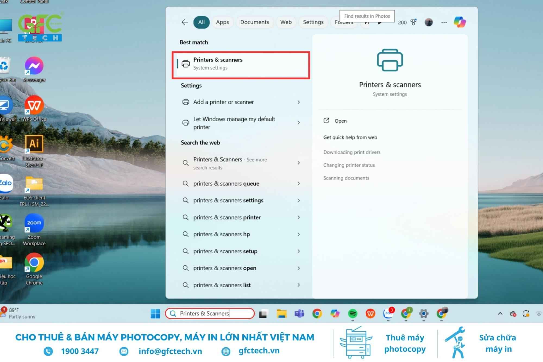Open the Microsoft Rewards points icon

click(x=413, y=22)
